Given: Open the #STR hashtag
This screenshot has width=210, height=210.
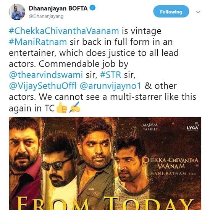Looking at the screenshot, I should pos(111,75).
